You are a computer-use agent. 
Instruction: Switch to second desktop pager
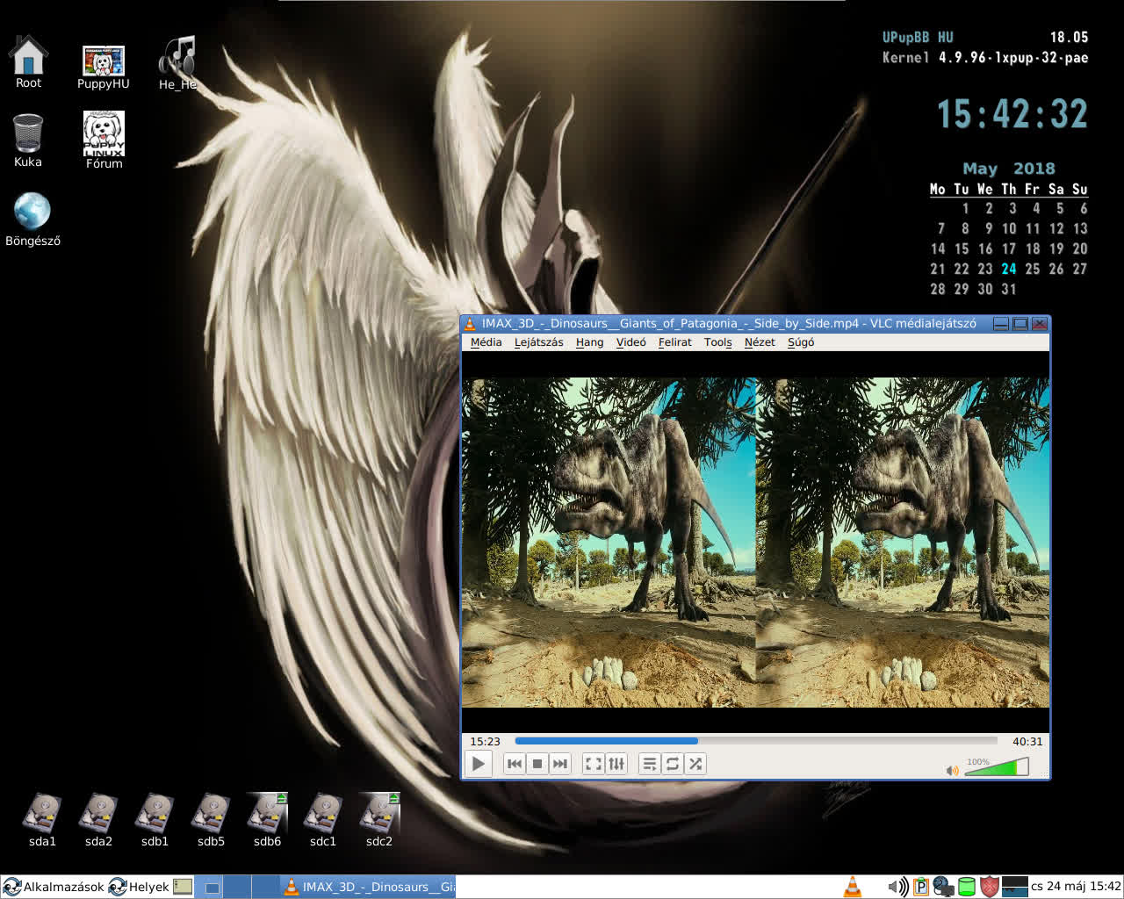coord(237,887)
